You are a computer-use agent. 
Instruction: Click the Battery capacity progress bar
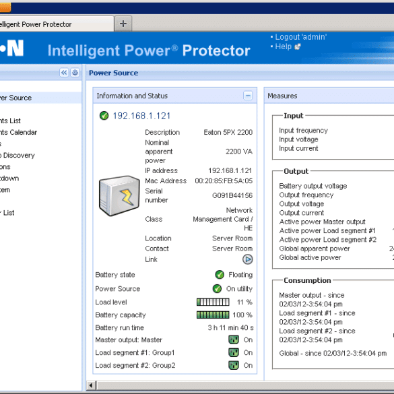coord(213,315)
